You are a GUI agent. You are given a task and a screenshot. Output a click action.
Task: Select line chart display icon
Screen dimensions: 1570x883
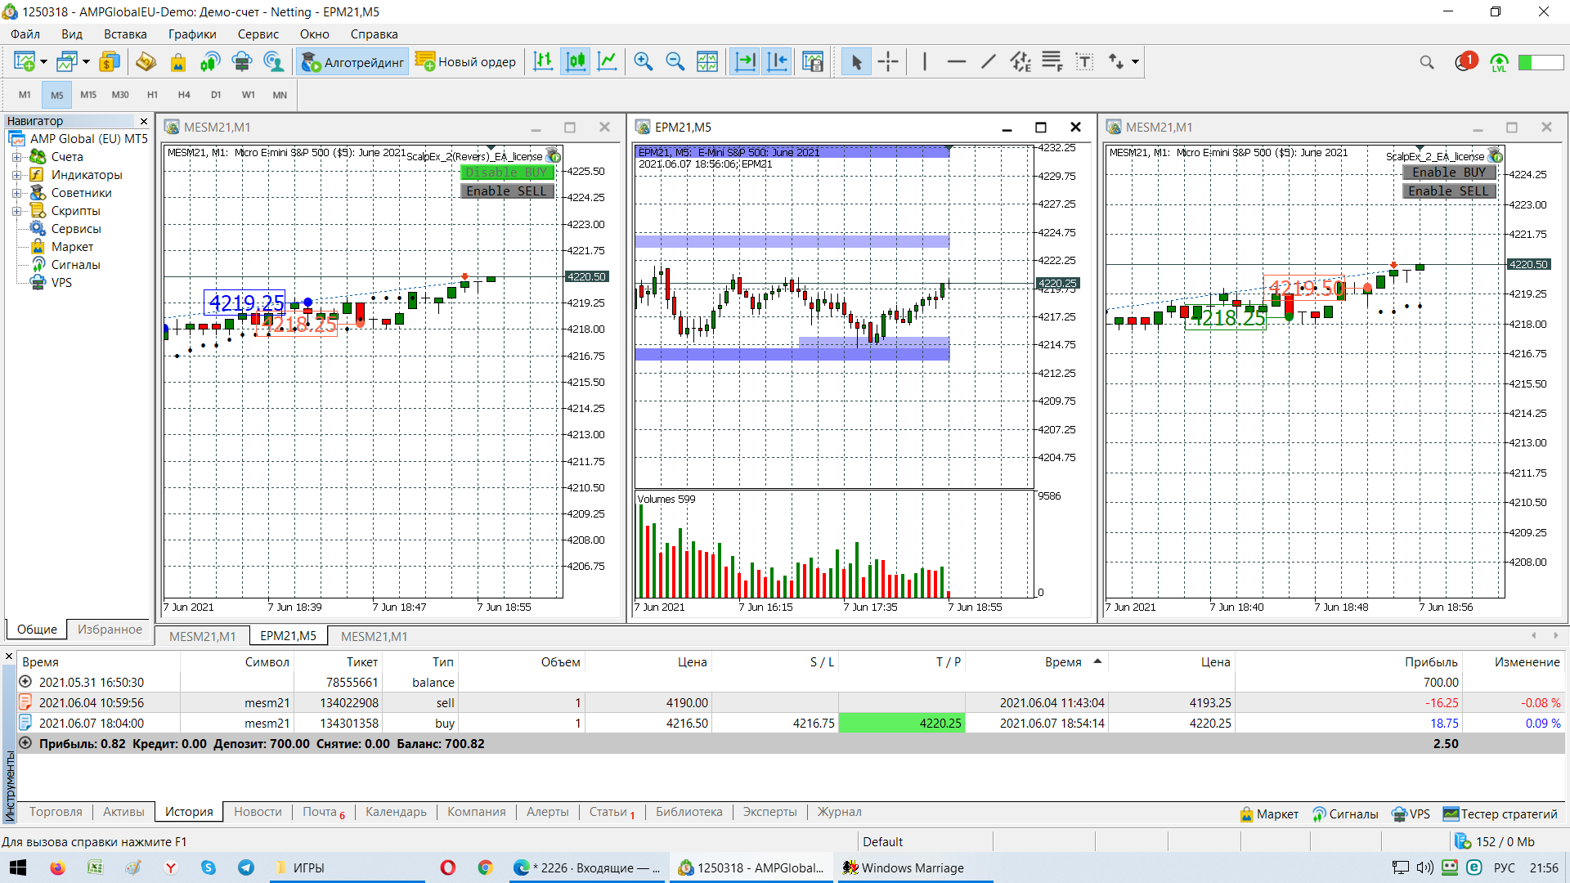tap(608, 62)
